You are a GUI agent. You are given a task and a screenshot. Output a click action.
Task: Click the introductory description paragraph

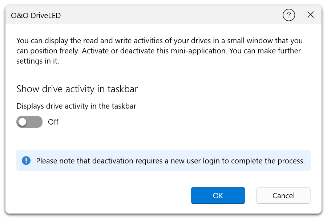pos(159,51)
